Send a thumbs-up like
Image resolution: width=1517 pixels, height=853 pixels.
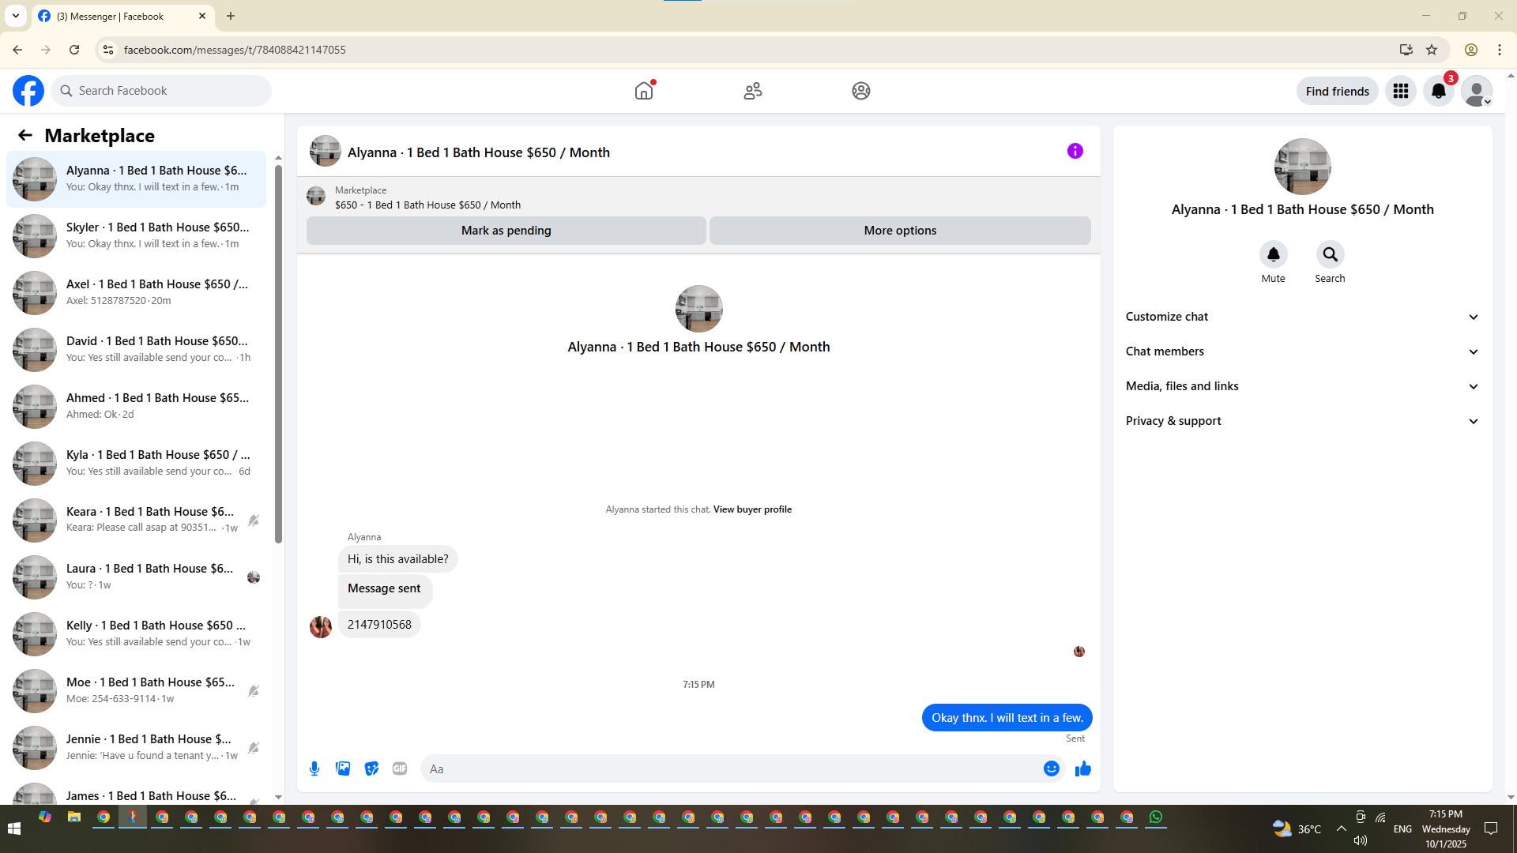[x=1083, y=768]
